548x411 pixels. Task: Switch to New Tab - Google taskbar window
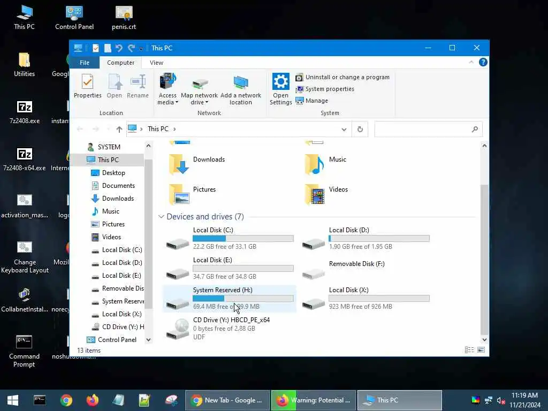227,400
